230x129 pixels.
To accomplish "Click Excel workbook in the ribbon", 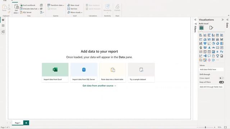I will [28, 5].
